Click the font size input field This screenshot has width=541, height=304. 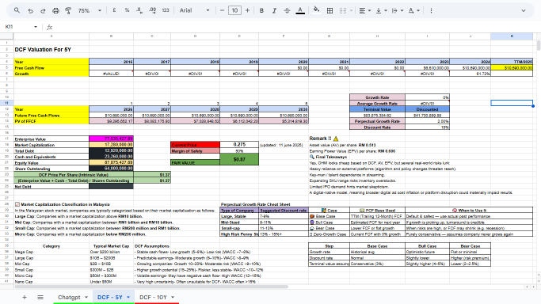[x=234, y=10]
